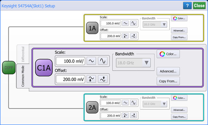Edit the 1A offset value field
208x125 pixels.
tap(111, 36)
